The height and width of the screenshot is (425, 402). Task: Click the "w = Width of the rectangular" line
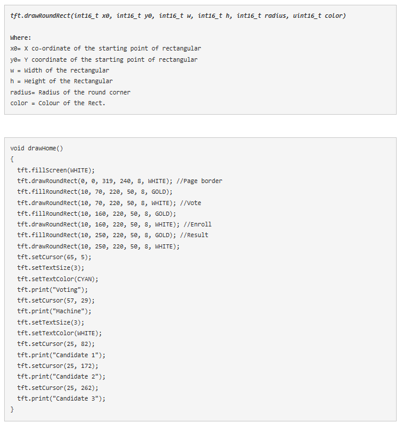(x=60, y=70)
